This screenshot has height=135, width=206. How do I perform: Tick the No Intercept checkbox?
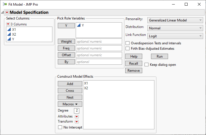60,127
